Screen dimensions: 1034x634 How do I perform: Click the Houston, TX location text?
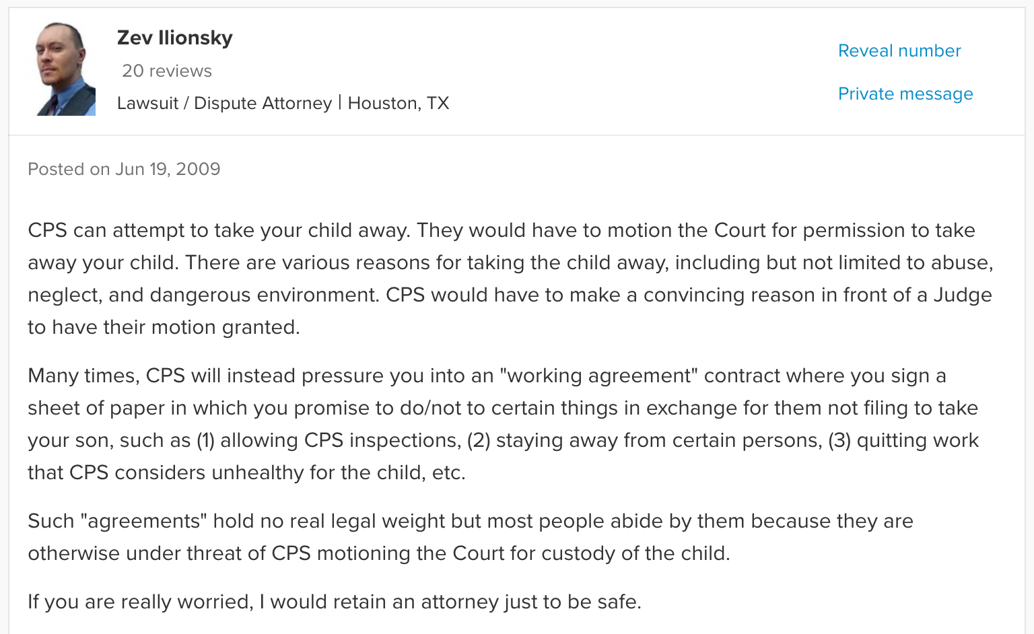click(x=399, y=103)
